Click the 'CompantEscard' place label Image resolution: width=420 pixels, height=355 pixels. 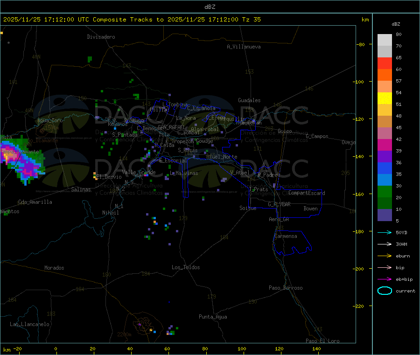click(307, 193)
